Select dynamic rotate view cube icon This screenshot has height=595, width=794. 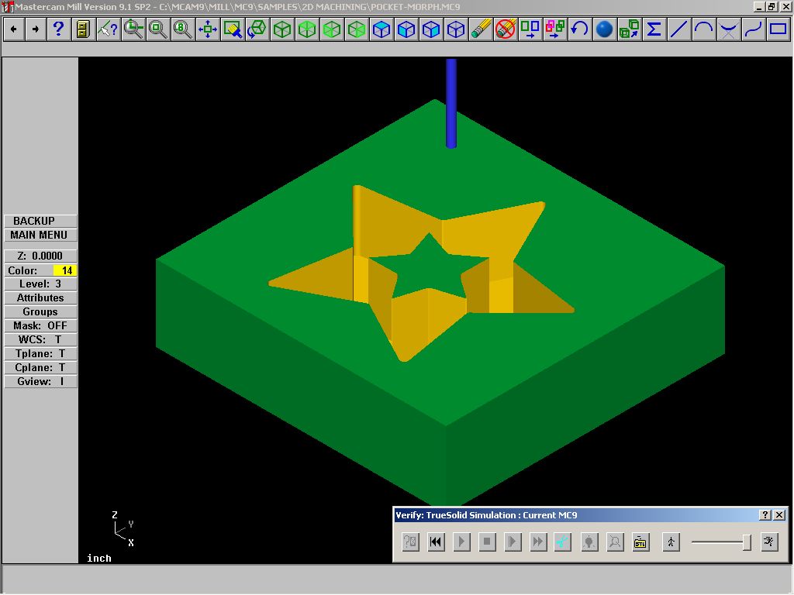[257, 29]
